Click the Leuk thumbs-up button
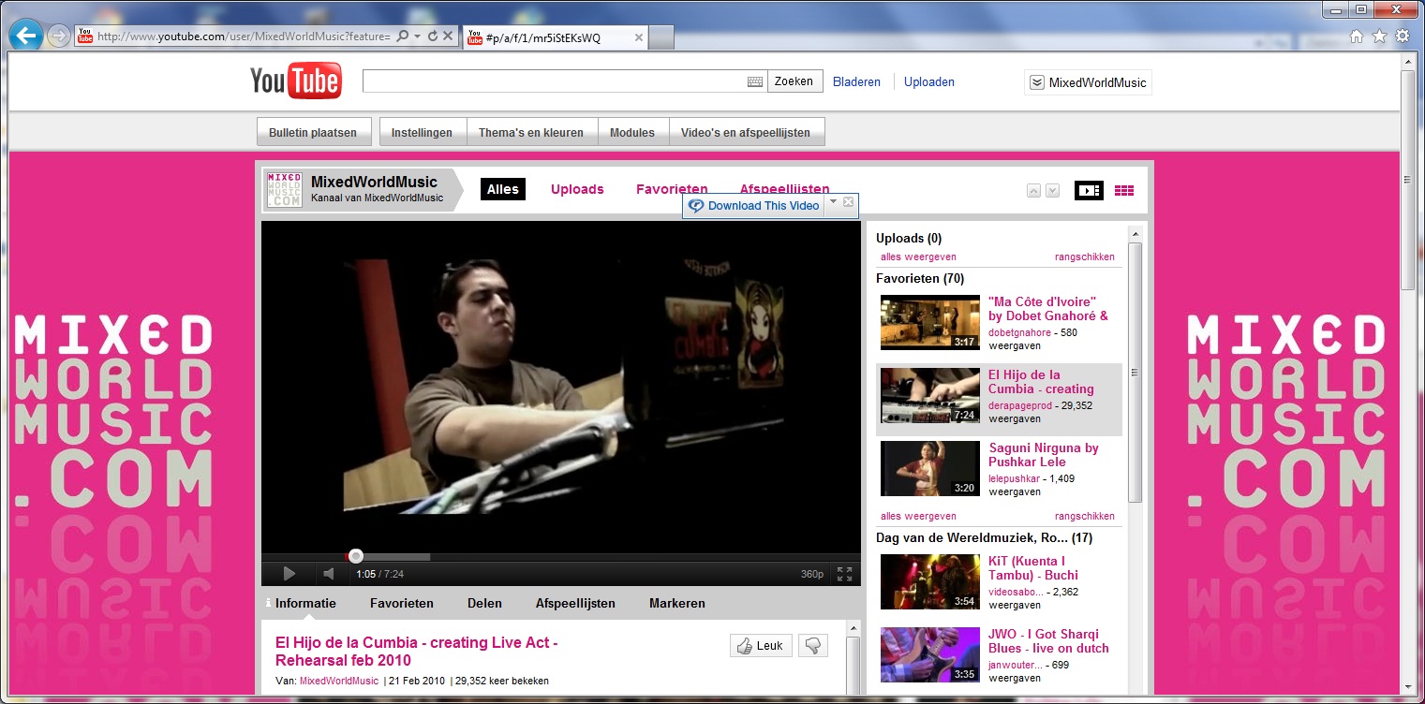Screen dimensions: 1425x704 (761, 645)
